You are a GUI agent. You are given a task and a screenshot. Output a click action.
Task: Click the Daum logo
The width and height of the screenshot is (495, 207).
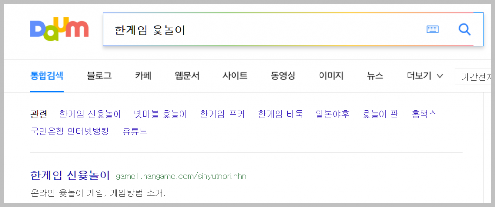[x=59, y=30]
